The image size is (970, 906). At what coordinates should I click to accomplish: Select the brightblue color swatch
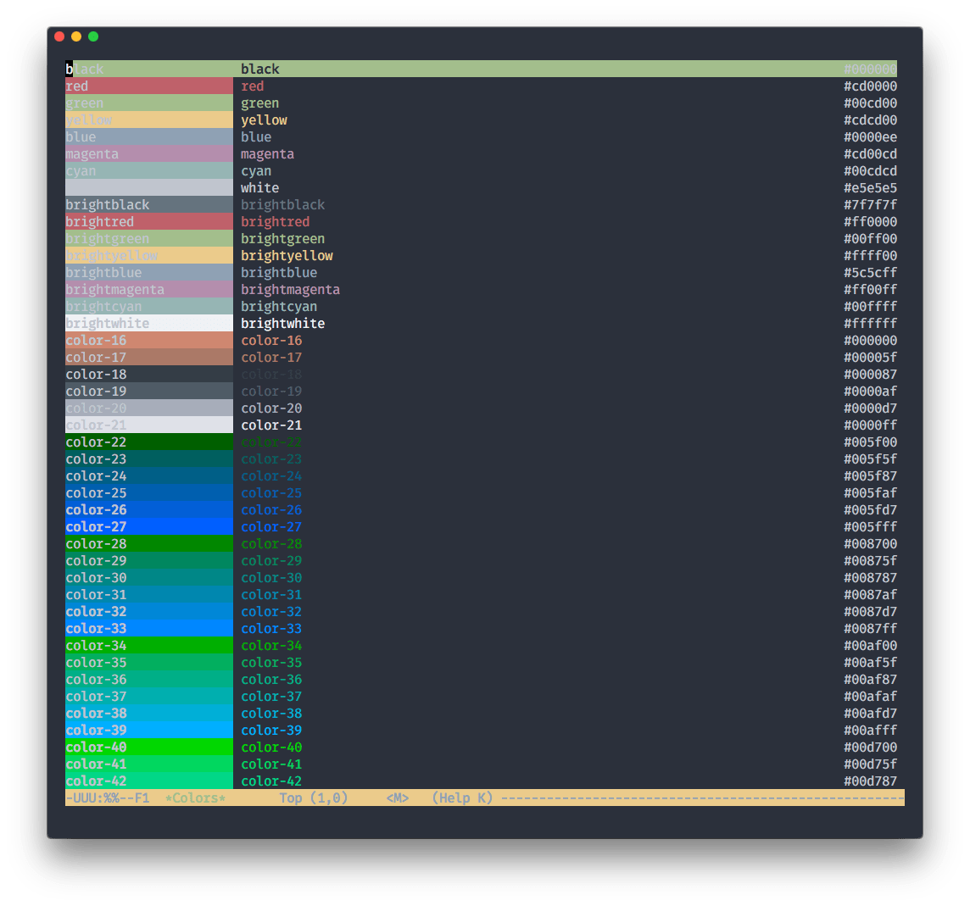[148, 272]
